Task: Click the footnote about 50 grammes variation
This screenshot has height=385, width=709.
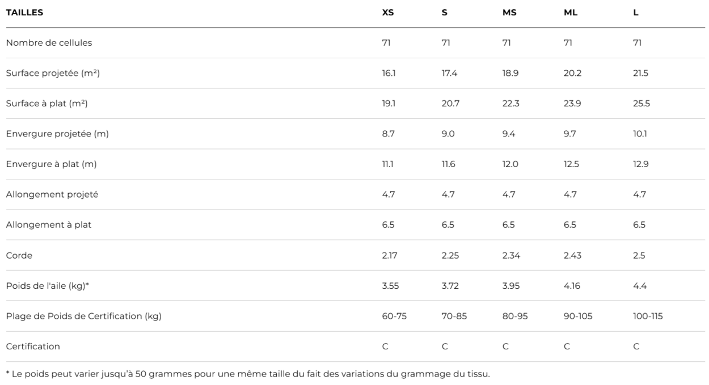Action: coord(247,374)
